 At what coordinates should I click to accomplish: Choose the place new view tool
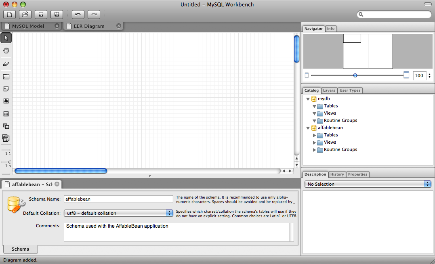pos(6,126)
